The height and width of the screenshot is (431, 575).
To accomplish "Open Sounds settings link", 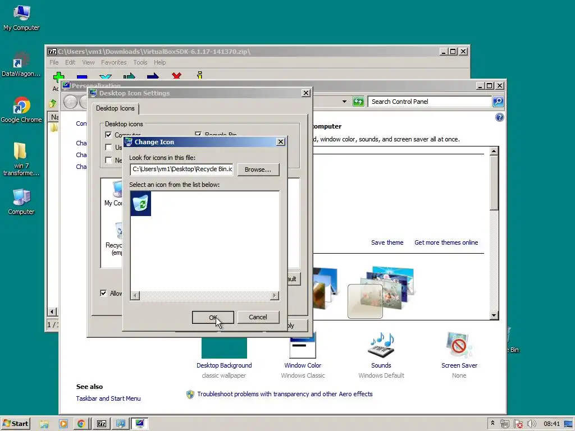I will click(x=381, y=365).
